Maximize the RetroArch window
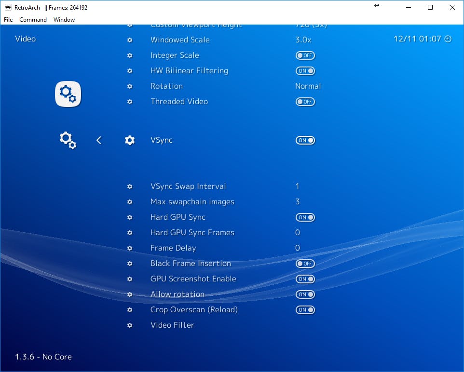464x372 pixels. click(430, 7)
